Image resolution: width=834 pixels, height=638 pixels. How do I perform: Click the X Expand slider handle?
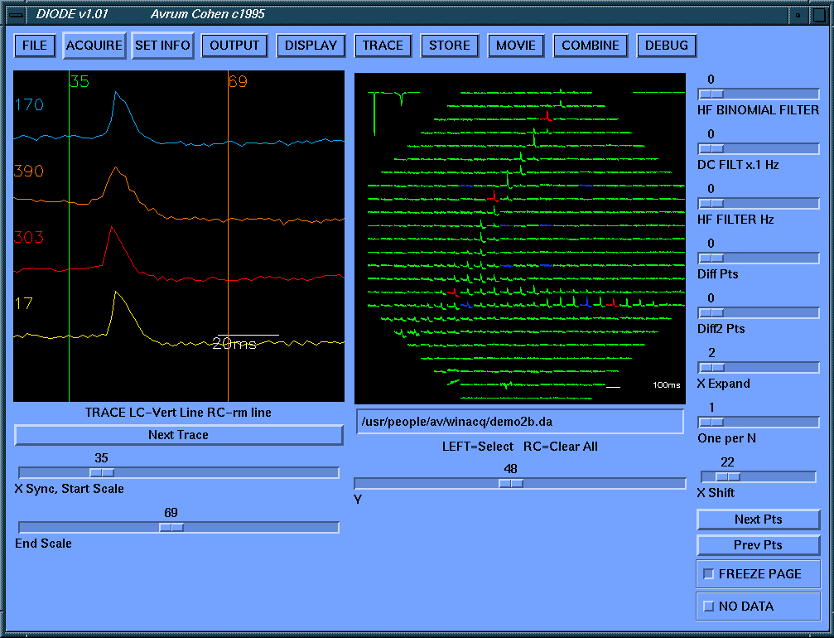click(712, 368)
